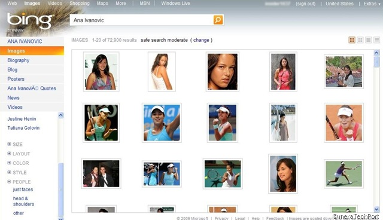This screenshot has width=383, height=220.
Task: Filter by head & shoulders
Action: [x=23, y=201]
